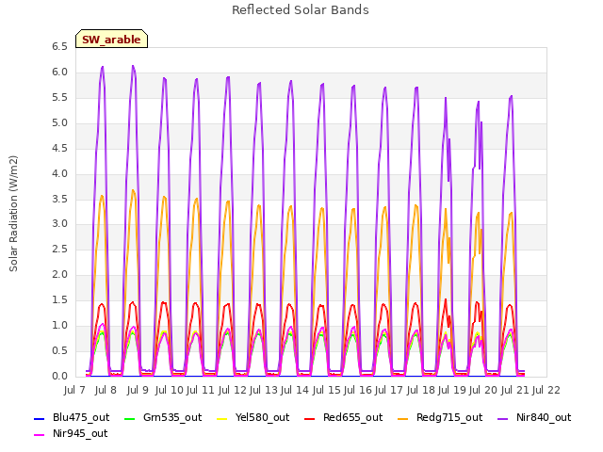The image size is (603, 452).
Task: Click the 4.5 y-axis tick label
Action: click(60, 149)
